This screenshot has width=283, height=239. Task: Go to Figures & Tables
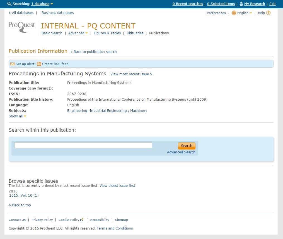(107, 33)
